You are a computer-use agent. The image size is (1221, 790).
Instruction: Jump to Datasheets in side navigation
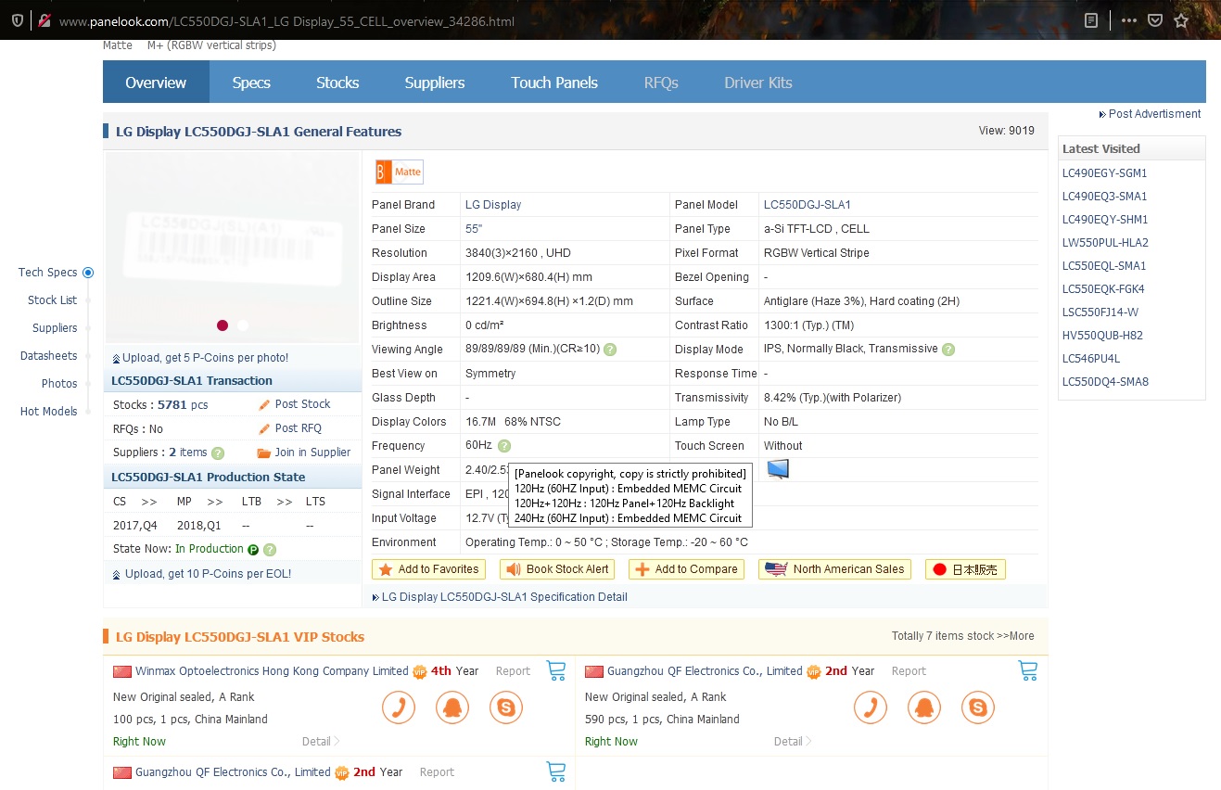click(48, 356)
